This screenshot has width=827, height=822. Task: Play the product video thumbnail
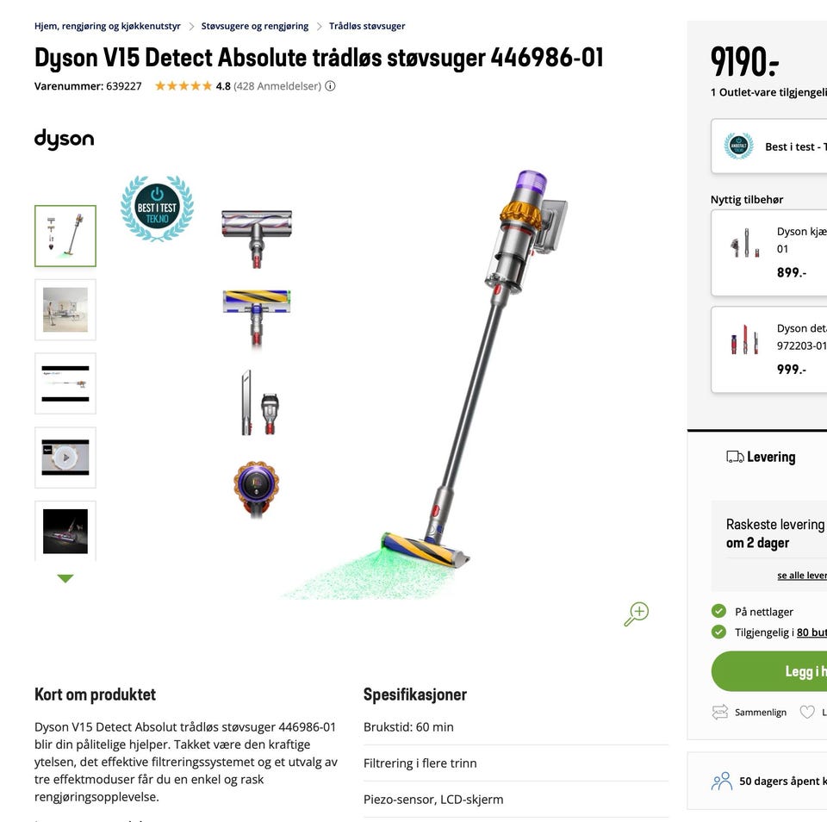click(x=65, y=458)
